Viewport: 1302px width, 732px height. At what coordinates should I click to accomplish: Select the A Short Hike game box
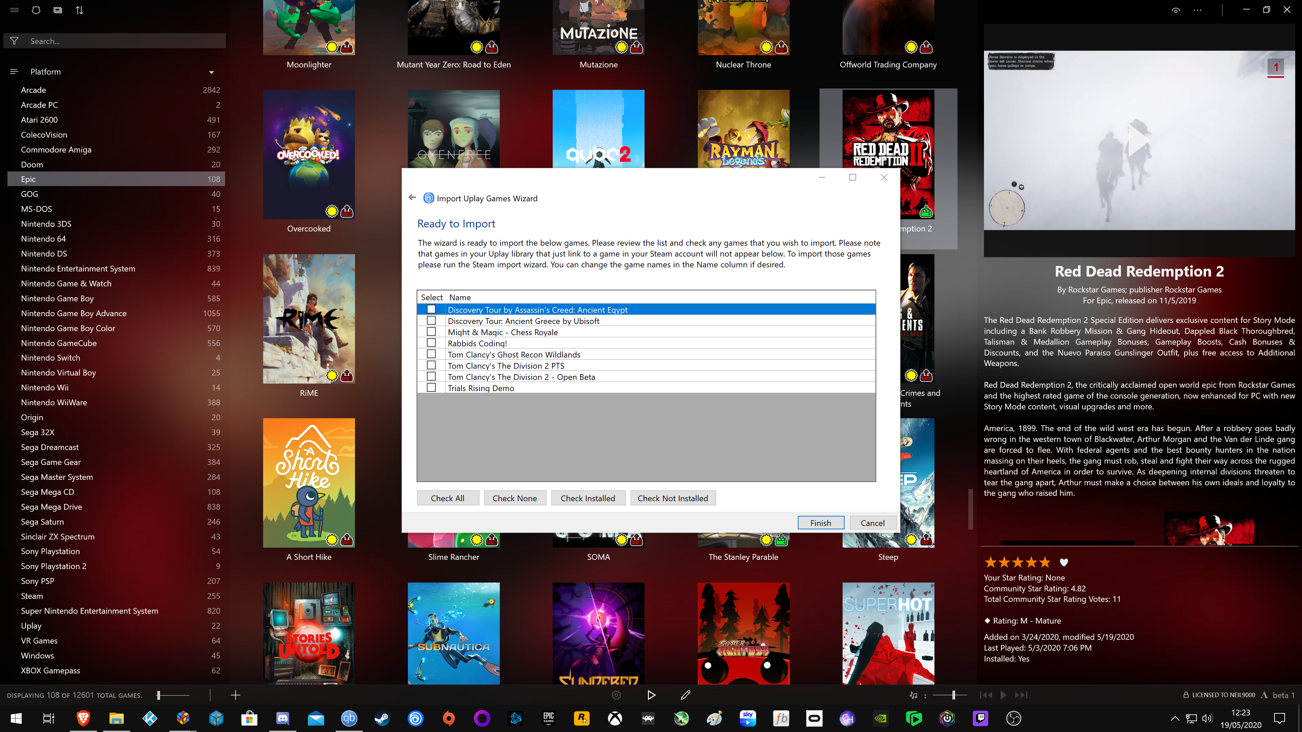pyautogui.click(x=309, y=483)
